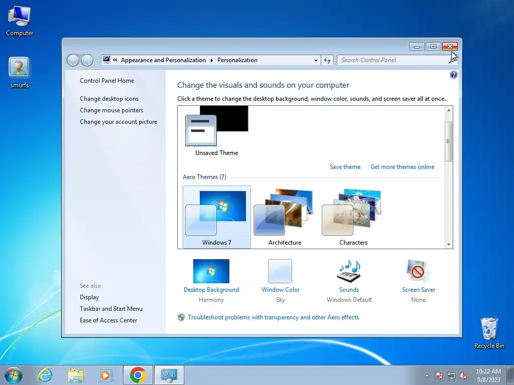
Task: Expand the breadcrumb double-chevron menu
Action: 115,60
